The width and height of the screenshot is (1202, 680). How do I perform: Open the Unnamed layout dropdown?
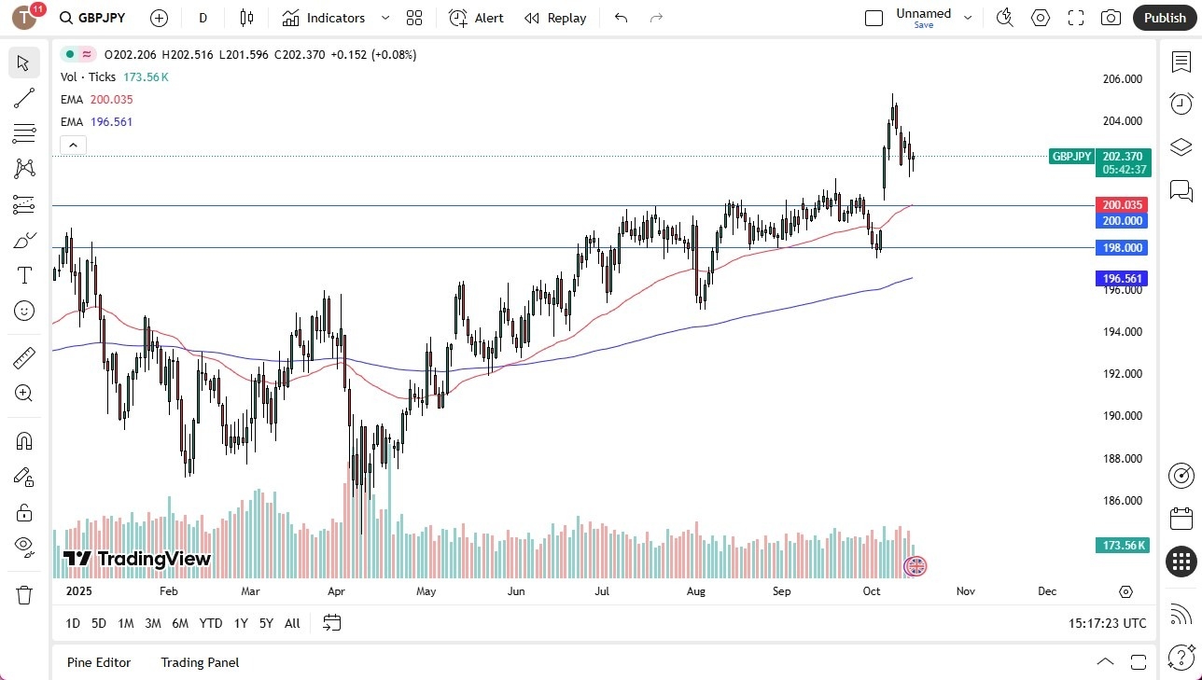968,16
